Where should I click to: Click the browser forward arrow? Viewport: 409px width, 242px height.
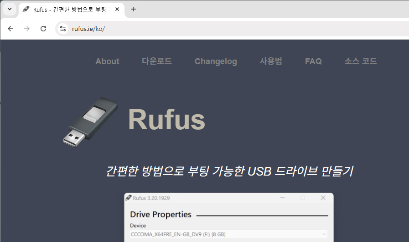pos(27,29)
